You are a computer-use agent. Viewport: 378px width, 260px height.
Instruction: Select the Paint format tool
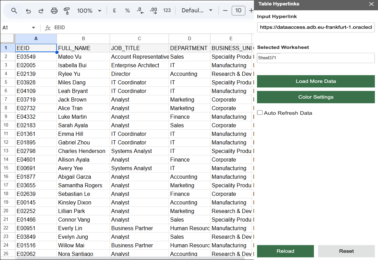coord(67,10)
